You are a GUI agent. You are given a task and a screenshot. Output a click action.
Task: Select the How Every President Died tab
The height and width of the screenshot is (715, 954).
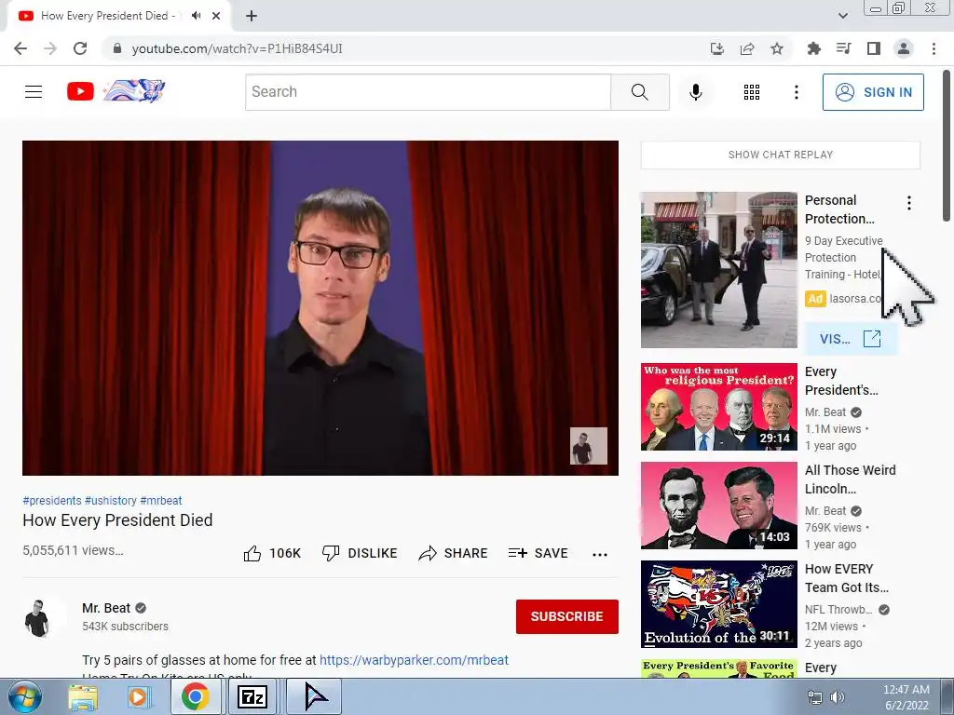click(x=108, y=16)
